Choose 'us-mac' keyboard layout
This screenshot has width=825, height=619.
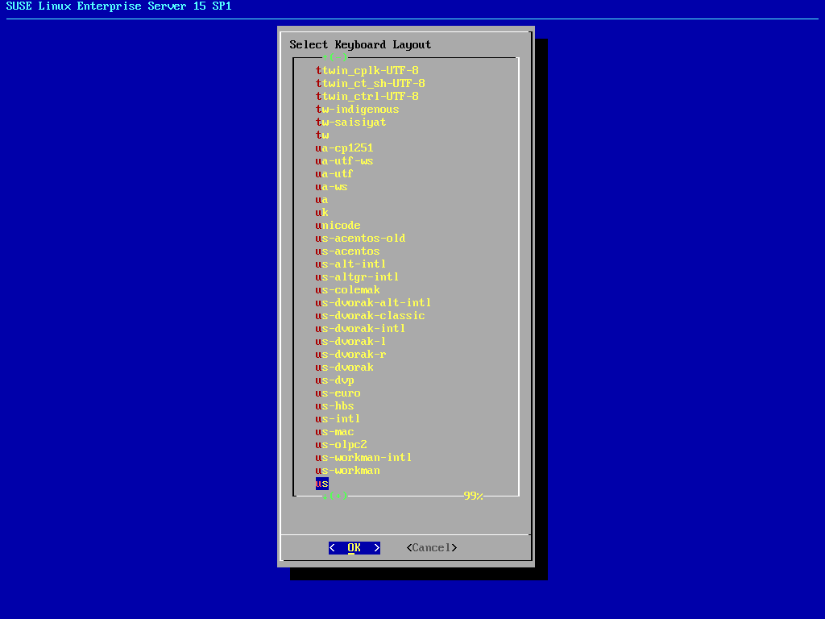(335, 432)
